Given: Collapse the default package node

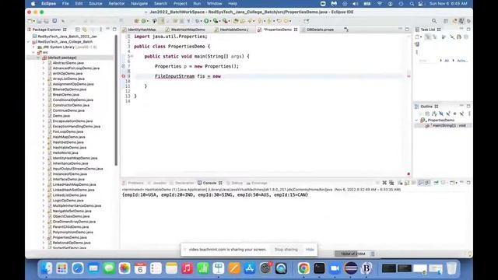Looking at the screenshot, I should 38,58.
